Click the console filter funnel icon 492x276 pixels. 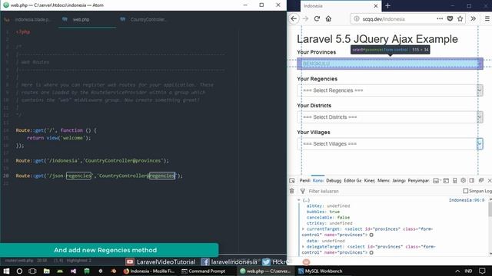point(302,191)
